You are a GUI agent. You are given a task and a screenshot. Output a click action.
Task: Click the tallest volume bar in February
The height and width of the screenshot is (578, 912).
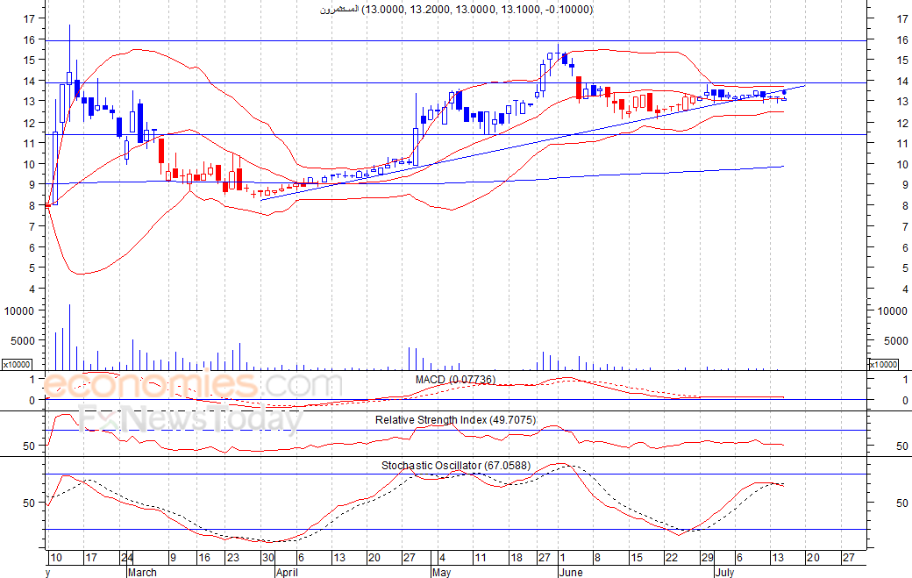coord(69,338)
